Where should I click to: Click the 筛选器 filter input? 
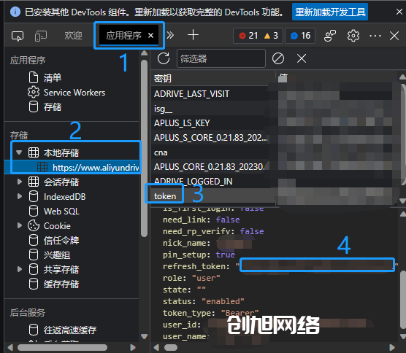(221, 58)
